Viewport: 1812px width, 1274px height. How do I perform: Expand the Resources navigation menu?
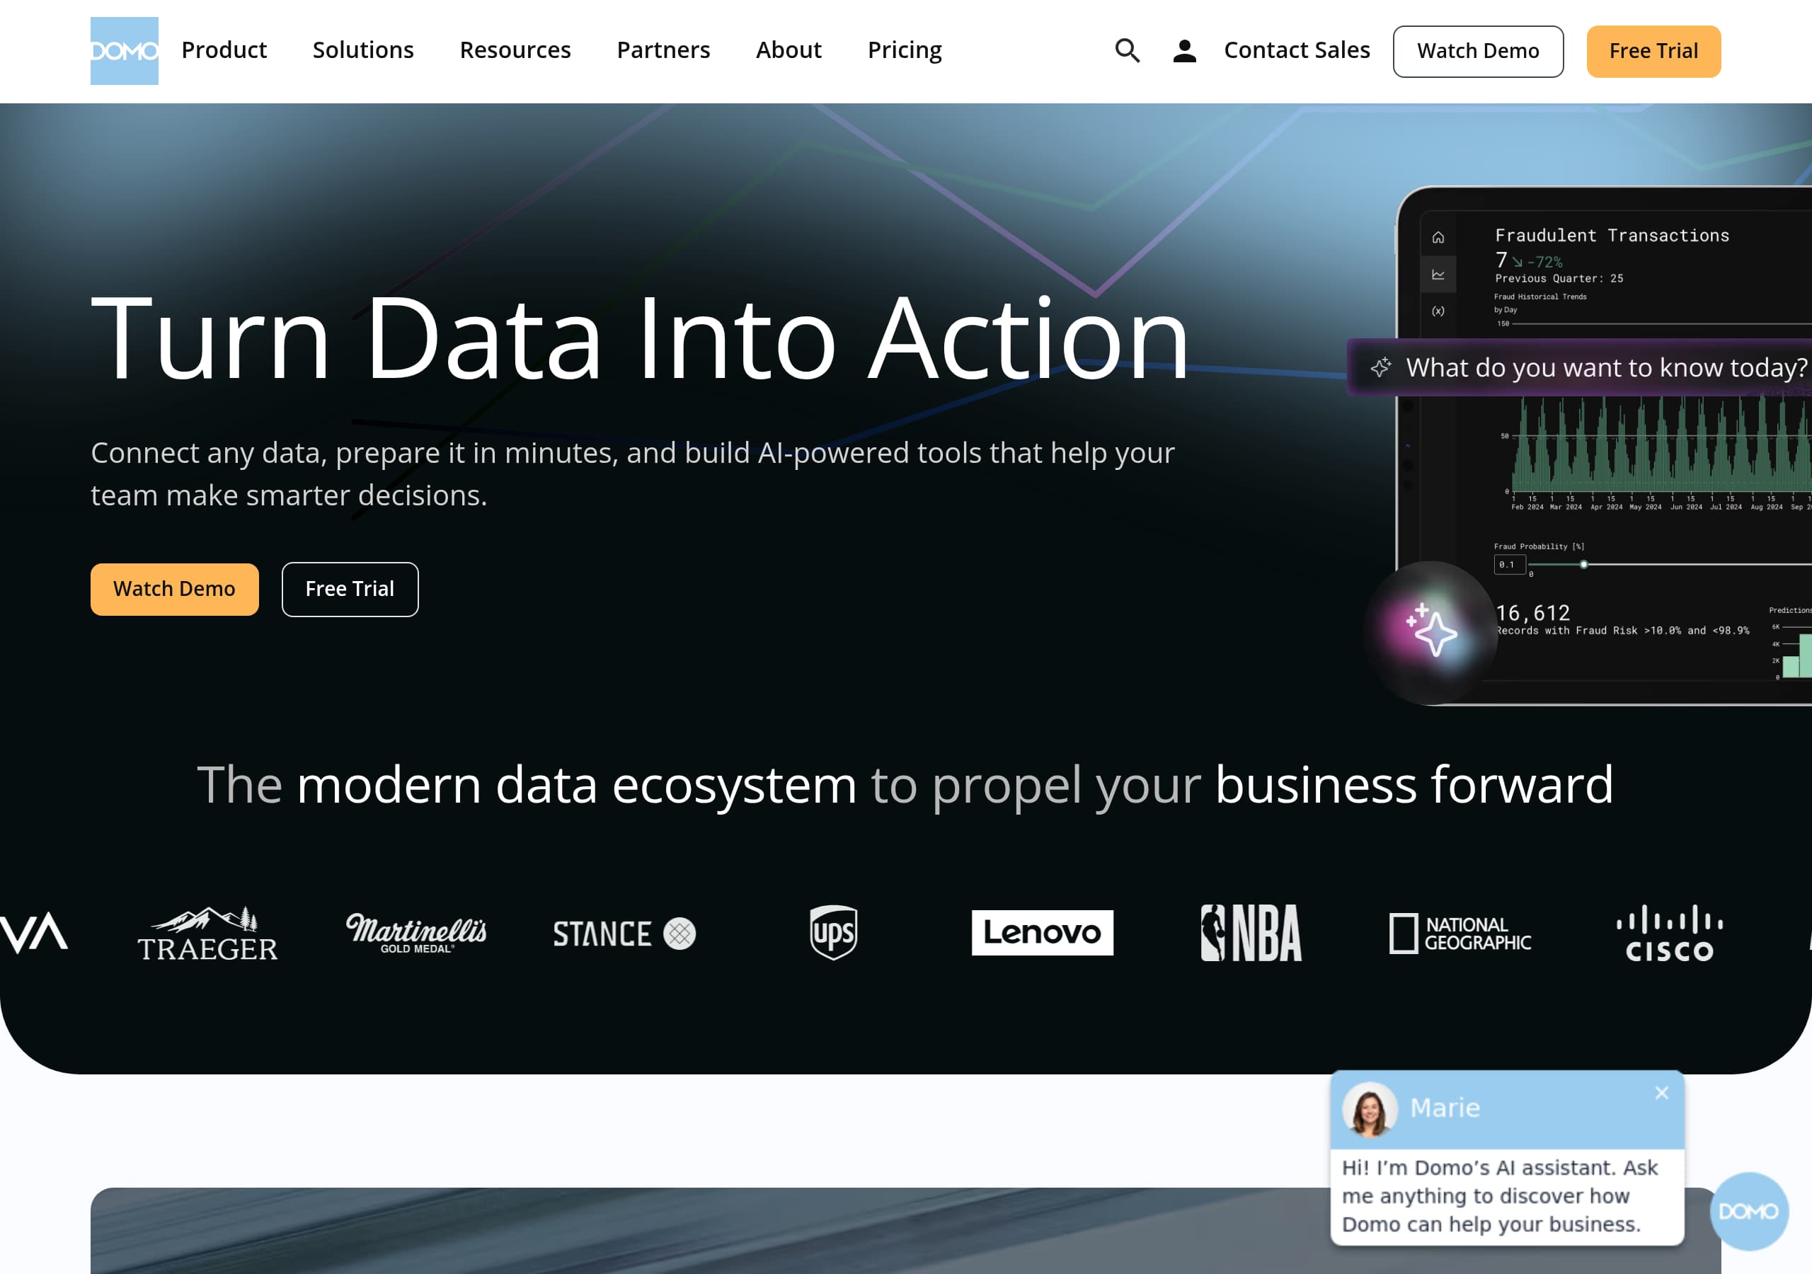515,50
